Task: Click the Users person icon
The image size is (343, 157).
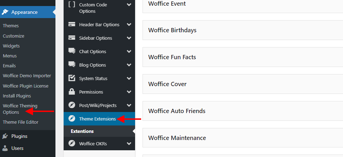Action: tap(5, 148)
